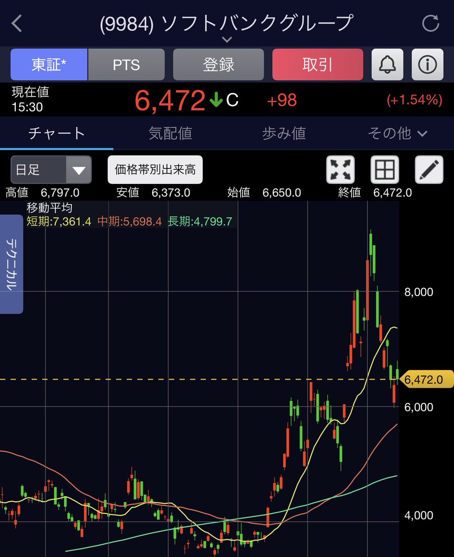Open the stock info icon
Image resolution: width=454 pixels, height=557 pixels.
click(x=427, y=65)
